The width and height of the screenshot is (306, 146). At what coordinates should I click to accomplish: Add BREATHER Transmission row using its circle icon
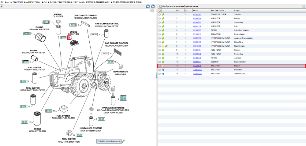pos(160,74)
